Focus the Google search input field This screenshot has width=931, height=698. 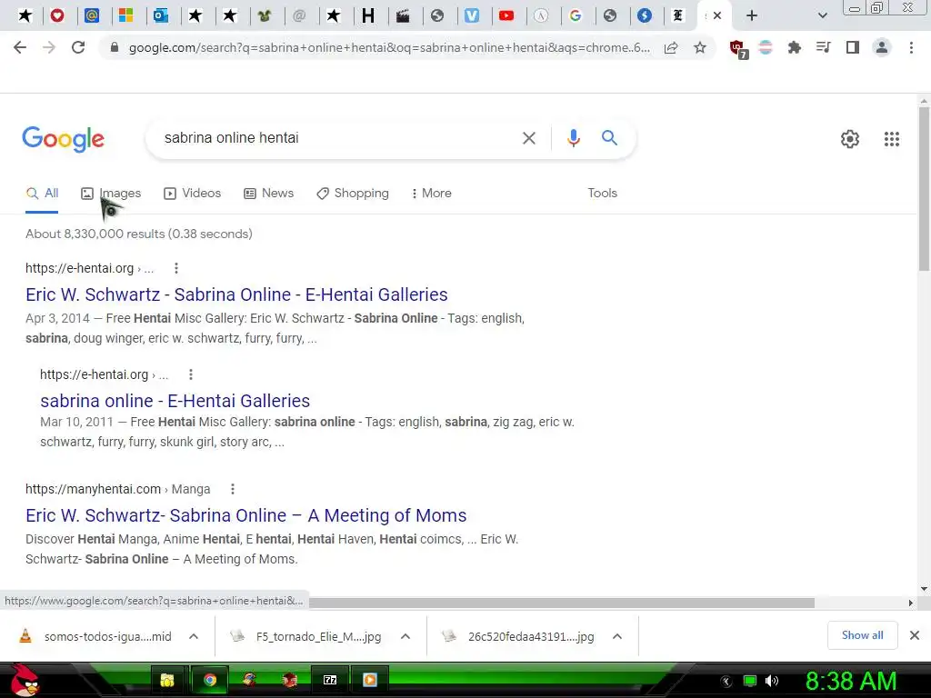(338, 138)
